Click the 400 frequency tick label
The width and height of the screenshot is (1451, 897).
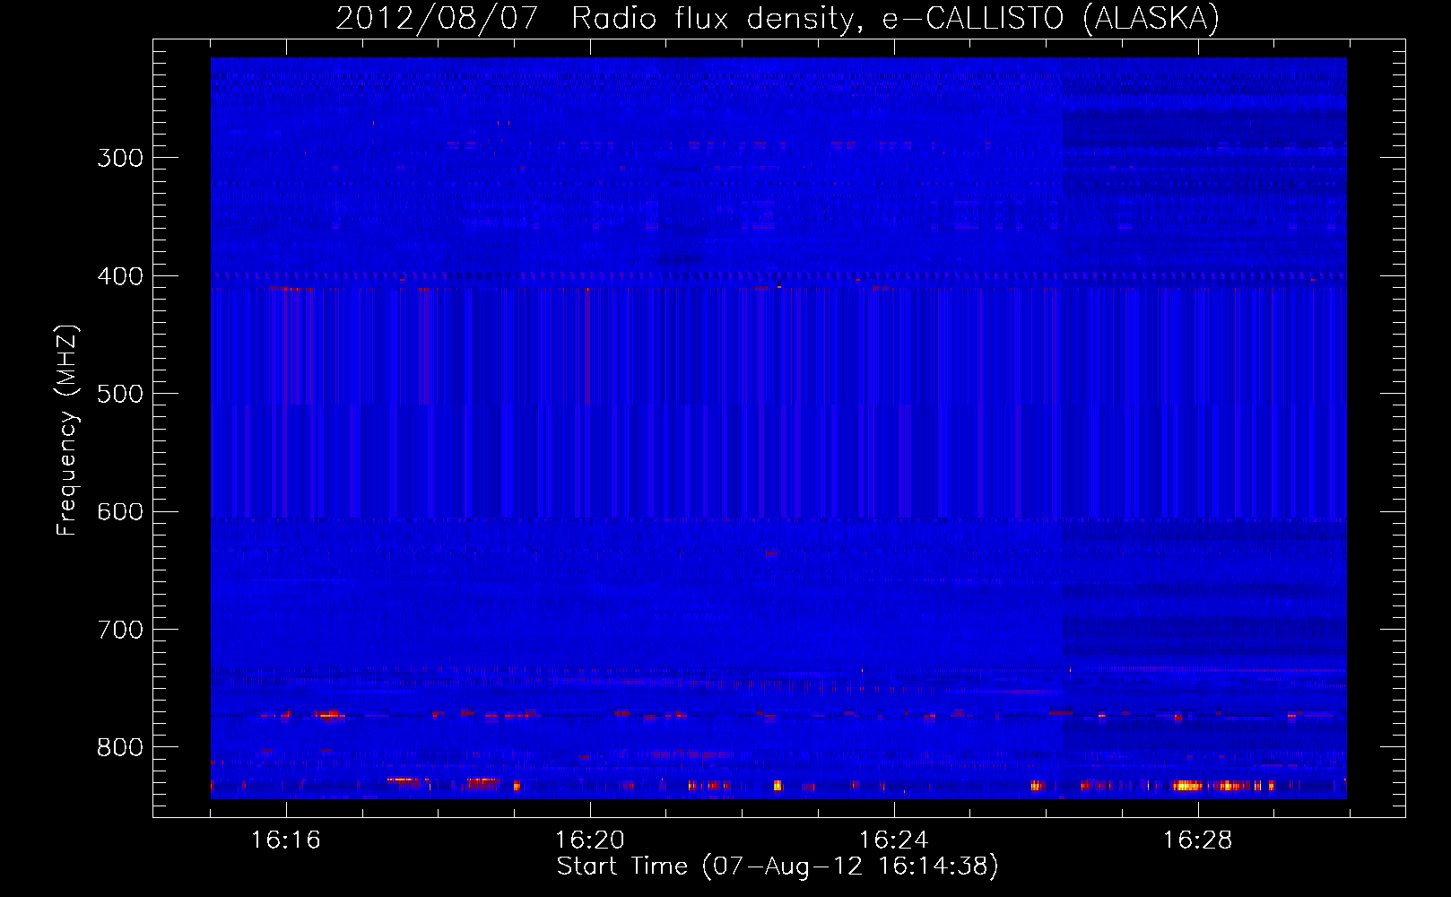[120, 276]
